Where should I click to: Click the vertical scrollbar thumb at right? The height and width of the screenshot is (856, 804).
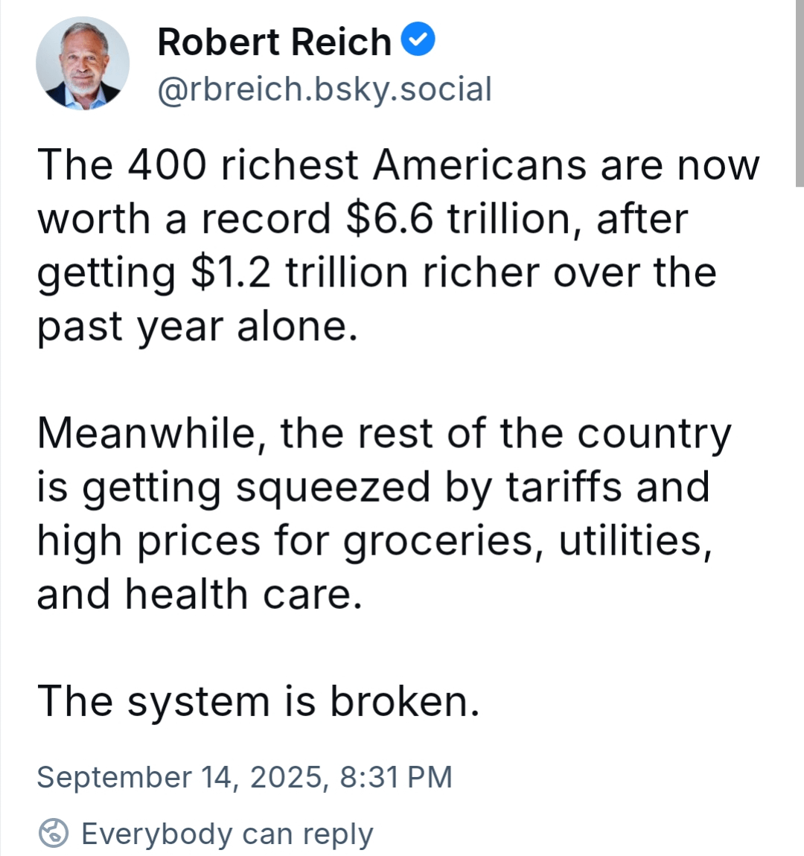click(x=800, y=93)
